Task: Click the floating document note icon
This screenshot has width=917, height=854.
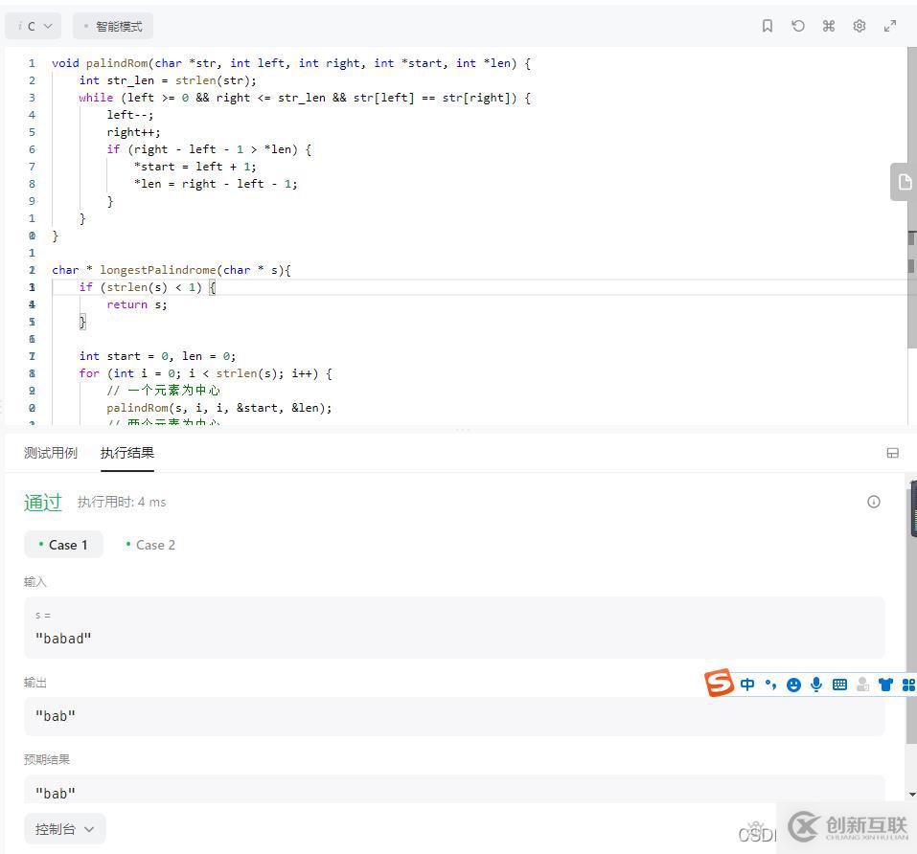Action: click(904, 182)
